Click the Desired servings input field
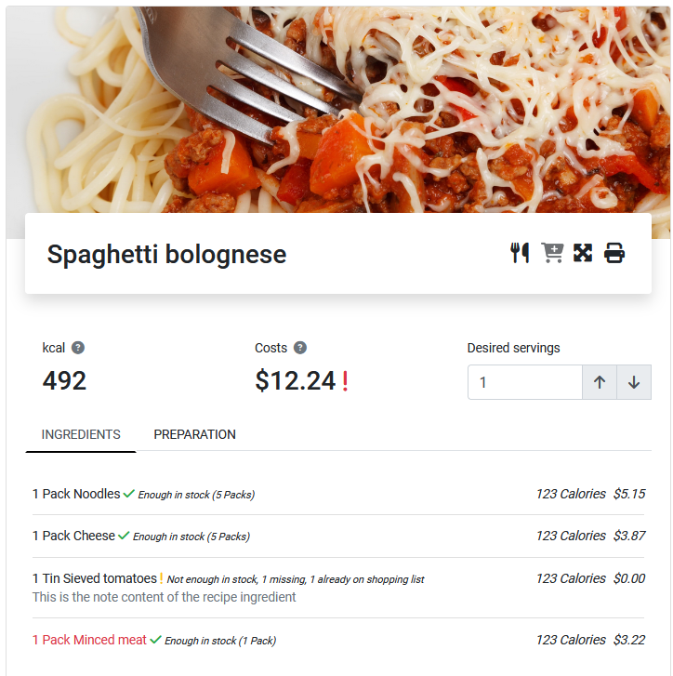This screenshot has height=676, width=673. [524, 382]
